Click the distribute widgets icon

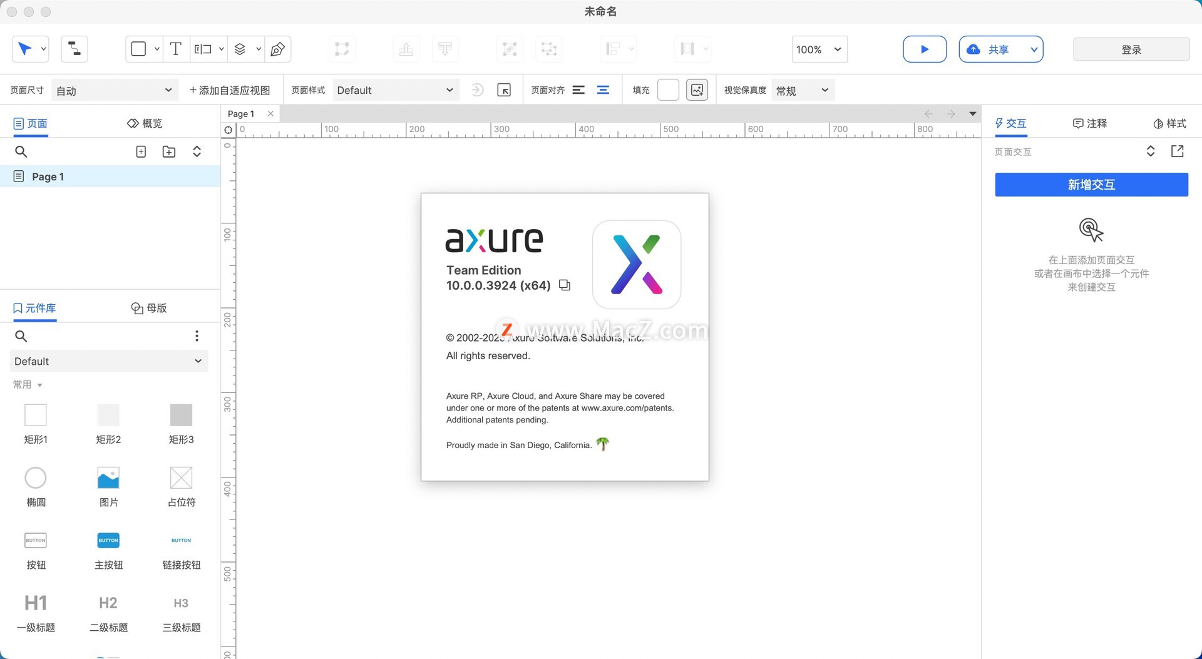(687, 49)
